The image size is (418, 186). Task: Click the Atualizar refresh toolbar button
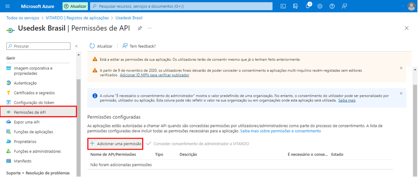[101, 46]
